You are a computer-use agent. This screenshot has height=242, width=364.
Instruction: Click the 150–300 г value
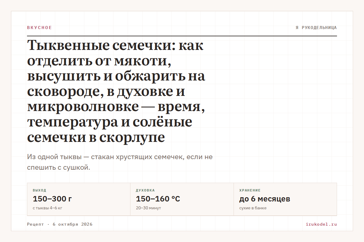coord(52,199)
